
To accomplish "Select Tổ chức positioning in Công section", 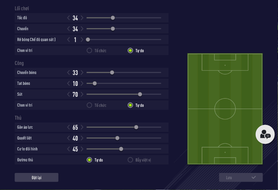I will [89, 105].
